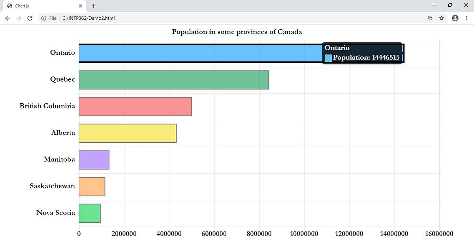Image resolution: width=474 pixels, height=252 pixels.
Task: Select the Ontario bar on the chart
Action: (197, 52)
